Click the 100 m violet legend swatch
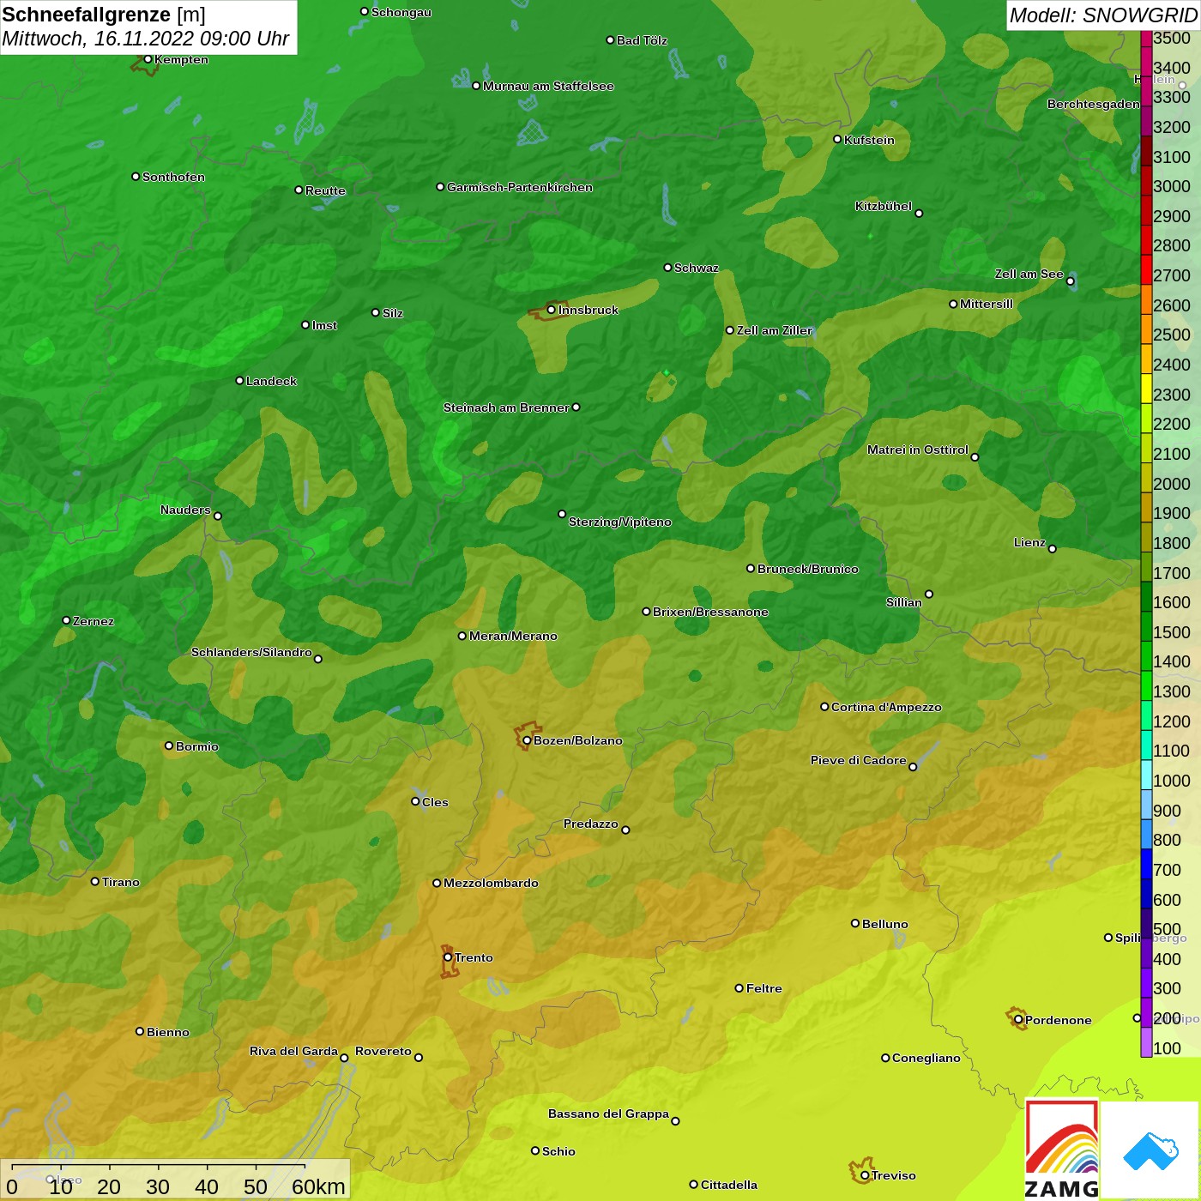The image size is (1201, 1201). 1146,1041
